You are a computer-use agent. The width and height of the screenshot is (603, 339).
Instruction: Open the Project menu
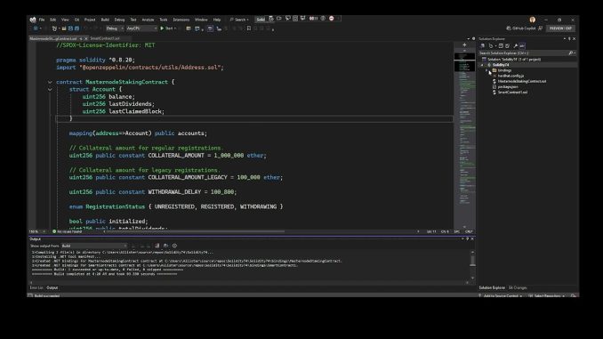(90, 20)
